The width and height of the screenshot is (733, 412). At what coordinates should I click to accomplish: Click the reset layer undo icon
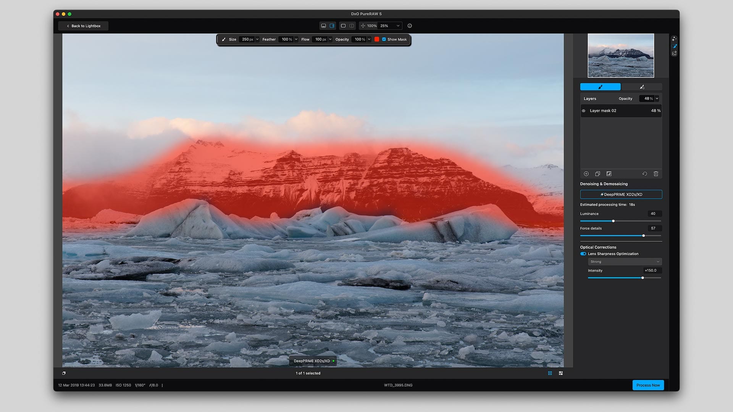[x=644, y=174]
